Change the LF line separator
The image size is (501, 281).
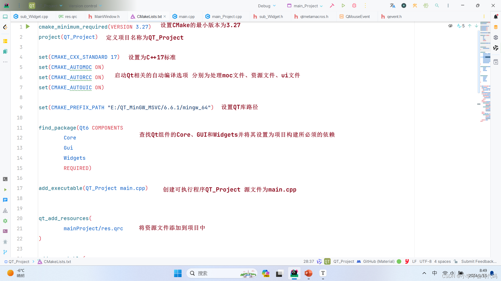pos(414,261)
